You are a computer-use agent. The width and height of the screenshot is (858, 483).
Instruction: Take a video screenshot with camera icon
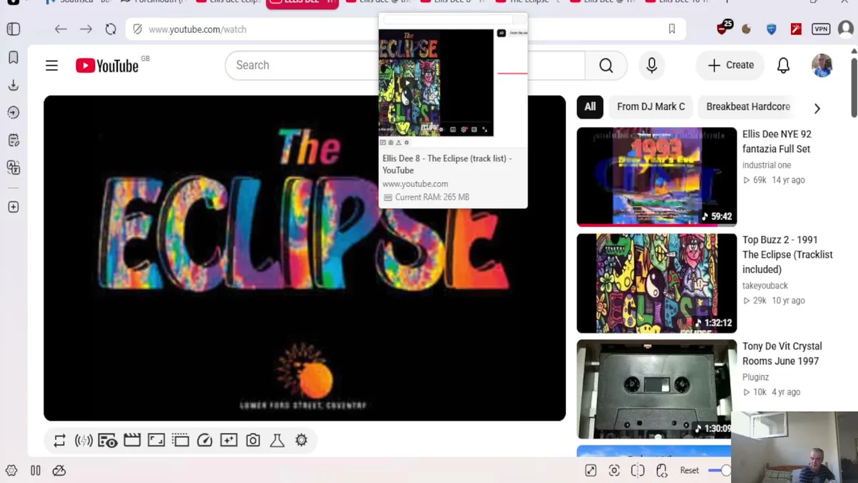pos(253,440)
